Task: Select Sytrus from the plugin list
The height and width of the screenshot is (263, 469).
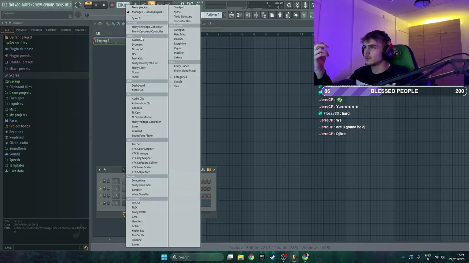Action: click(x=178, y=12)
